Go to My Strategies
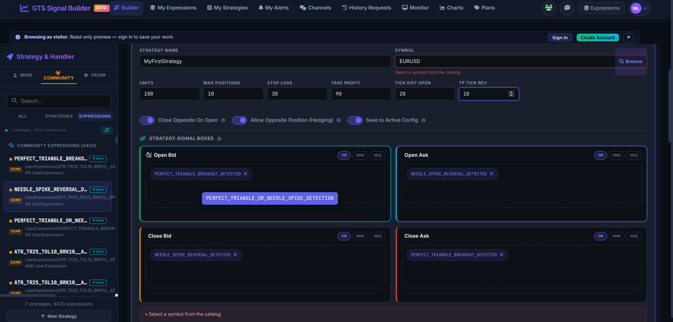Image resolution: width=673 pixels, height=322 pixels. (x=227, y=8)
